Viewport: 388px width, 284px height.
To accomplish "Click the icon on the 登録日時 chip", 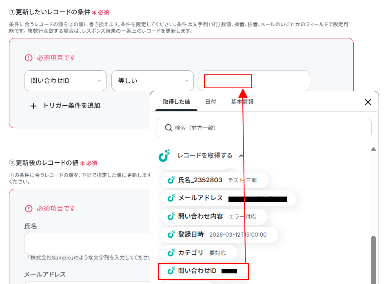I will point(171,235).
